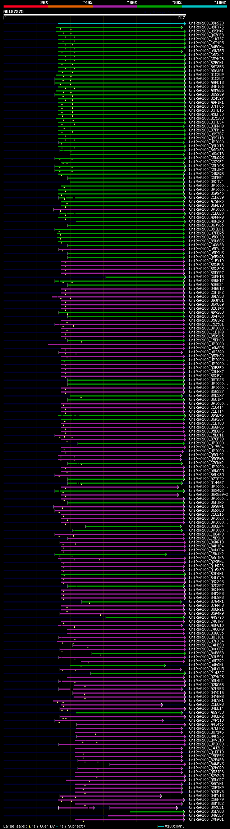Screen dimensions: 230x829
Task: Select the UniRef100_C4JZL2 label
Action: [x=206, y=748]
